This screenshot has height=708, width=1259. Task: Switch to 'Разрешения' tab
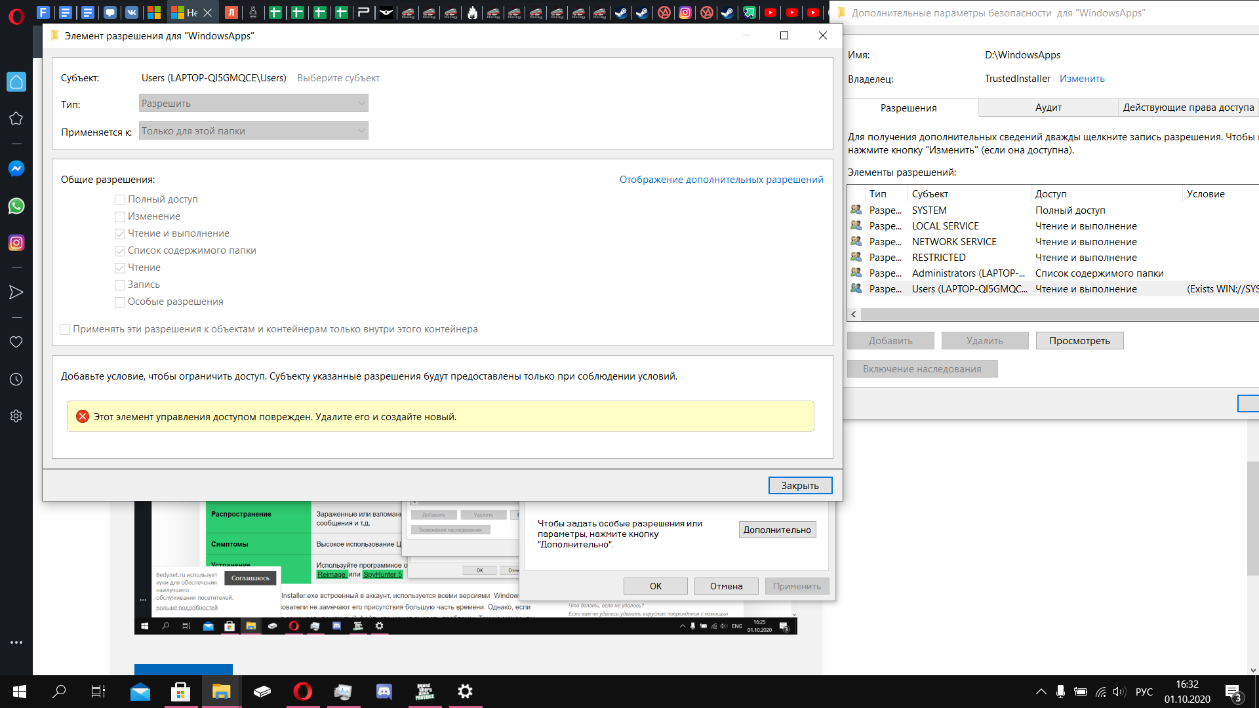click(x=908, y=108)
